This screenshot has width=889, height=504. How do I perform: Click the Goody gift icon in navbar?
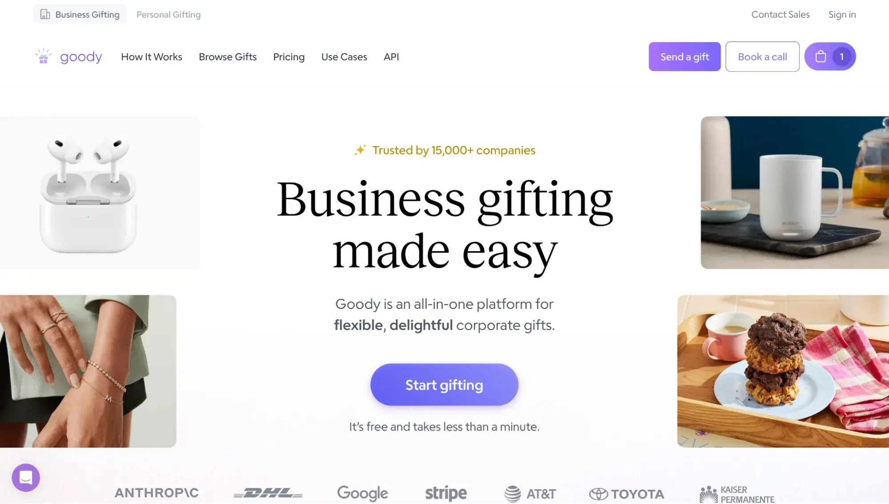[44, 56]
